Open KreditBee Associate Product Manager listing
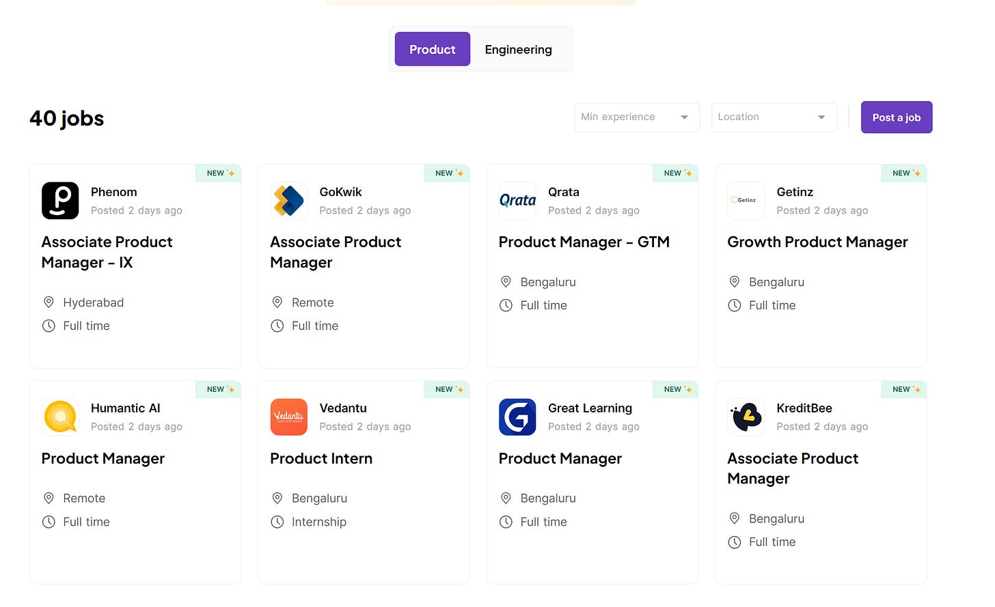The height and width of the screenshot is (607, 995). tap(793, 468)
